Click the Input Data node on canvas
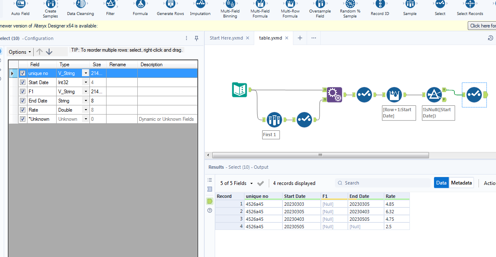The width and height of the screenshot is (496, 257). coord(239,90)
